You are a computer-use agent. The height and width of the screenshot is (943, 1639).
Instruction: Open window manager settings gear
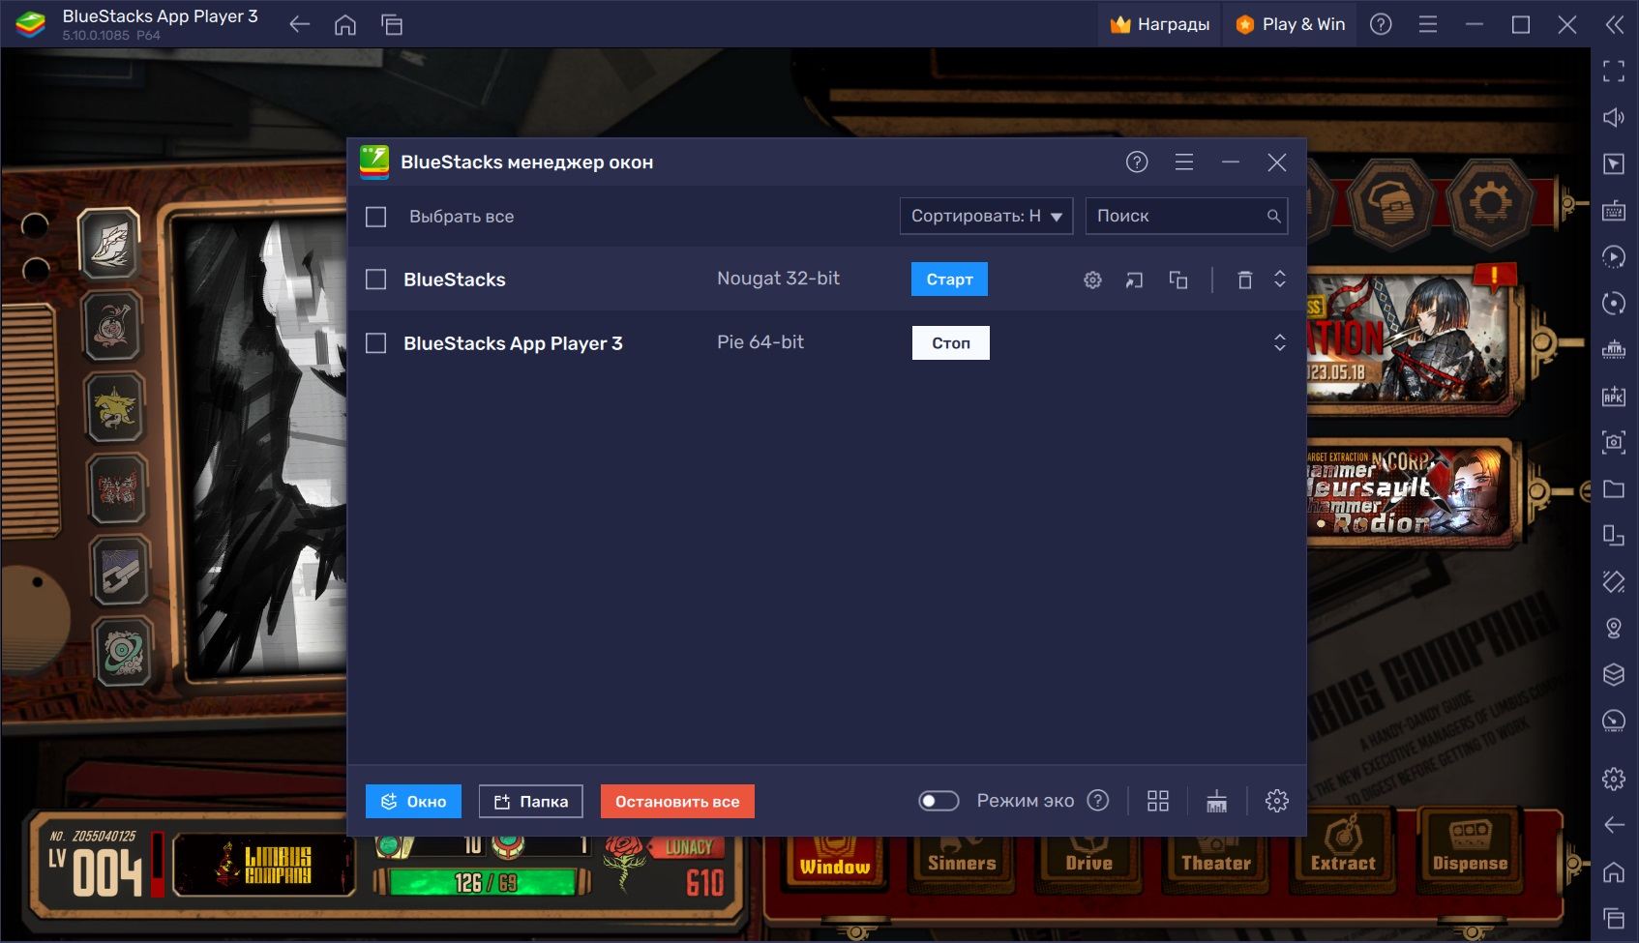(x=1277, y=801)
